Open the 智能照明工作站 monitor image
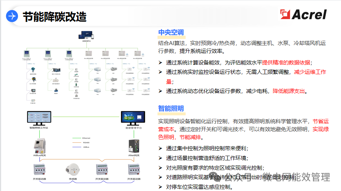 point(39,118)
